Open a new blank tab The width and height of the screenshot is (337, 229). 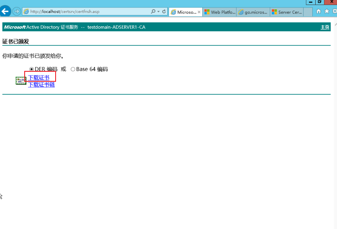tap(308, 12)
